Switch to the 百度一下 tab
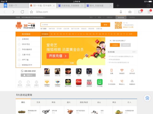Image resolution: width=153 pixels, height=114 pixels. [x=14, y=5]
